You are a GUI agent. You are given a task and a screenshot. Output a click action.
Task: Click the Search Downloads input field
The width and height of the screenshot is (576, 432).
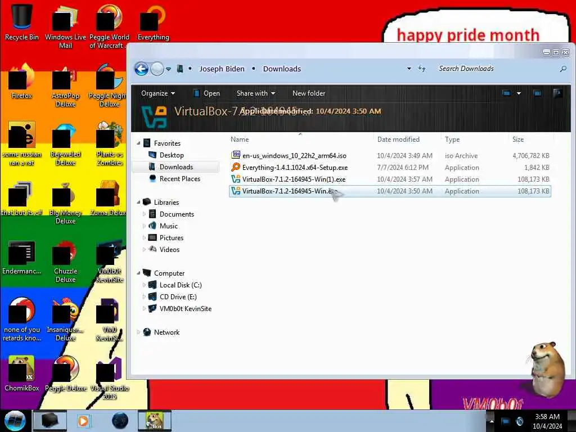496,69
